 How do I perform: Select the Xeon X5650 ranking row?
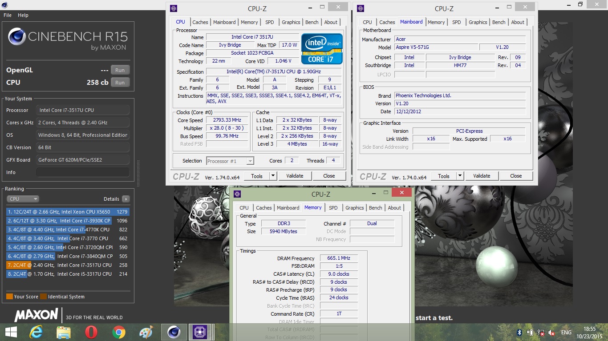[68, 212]
